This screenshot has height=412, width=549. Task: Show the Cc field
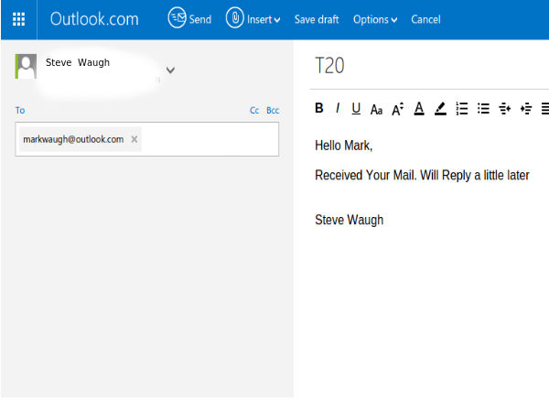[254, 111]
